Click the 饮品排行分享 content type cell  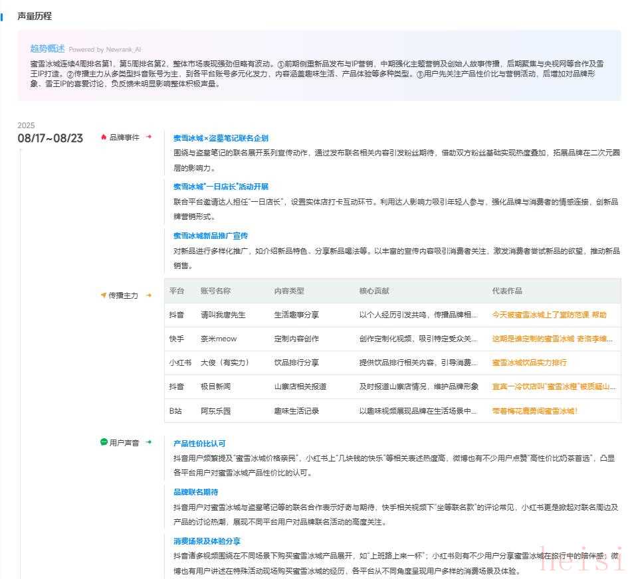(296, 363)
